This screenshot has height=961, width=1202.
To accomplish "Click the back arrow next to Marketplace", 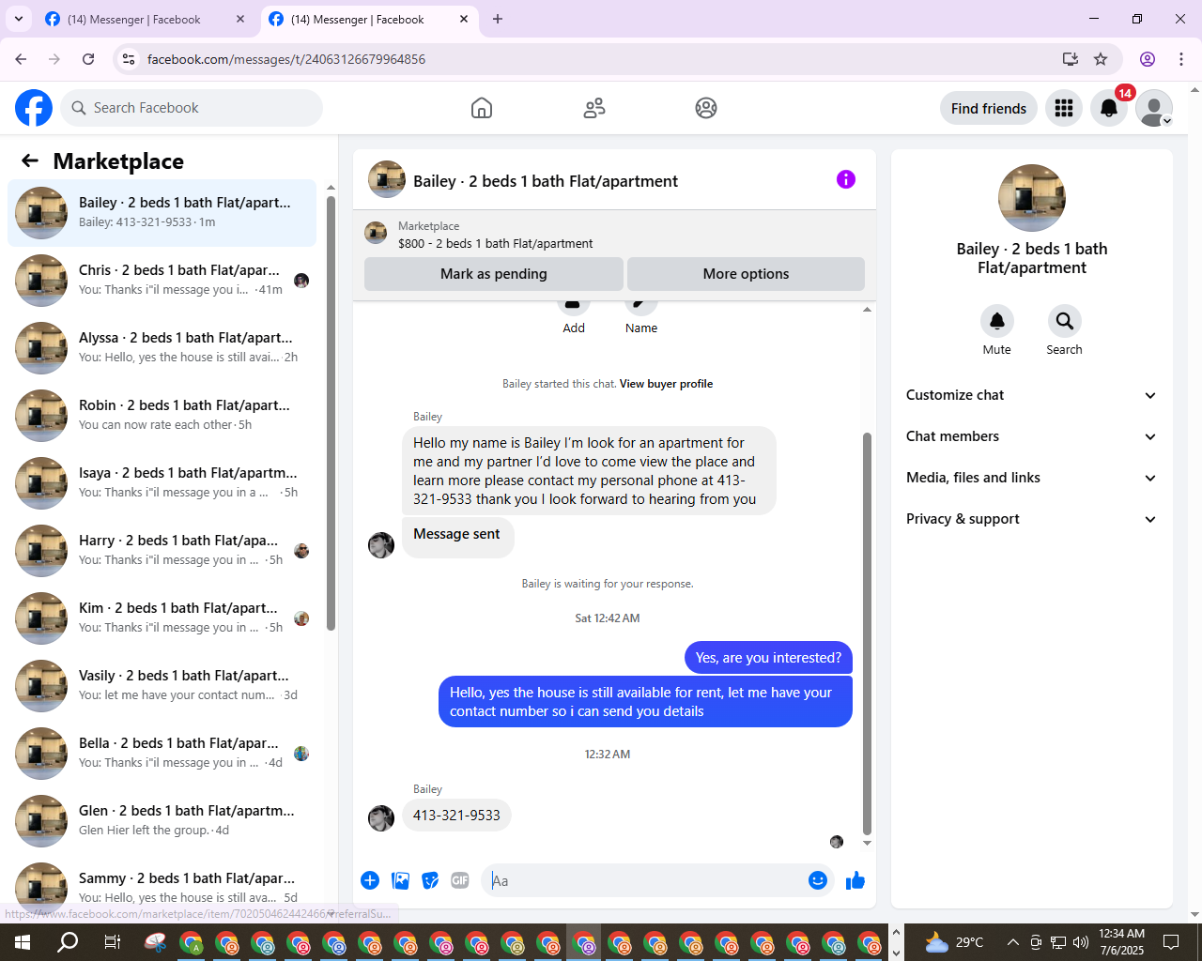I will 30,160.
